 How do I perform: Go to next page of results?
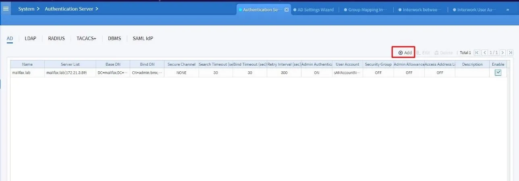(502, 53)
